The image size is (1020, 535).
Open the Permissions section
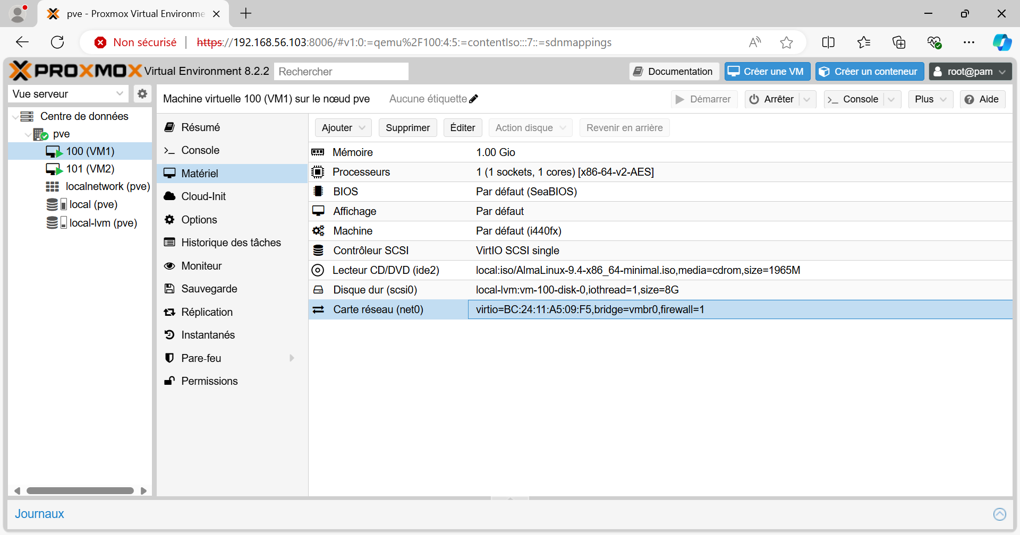click(232, 381)
